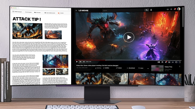Play the video with the center play button

click(x=129, y=37)
